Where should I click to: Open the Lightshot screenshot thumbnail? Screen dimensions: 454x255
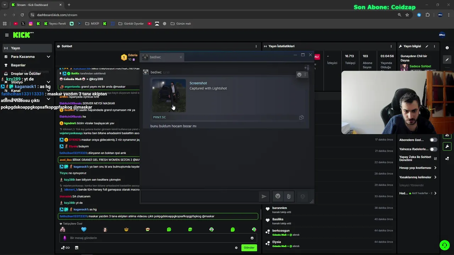click(169, 95)
